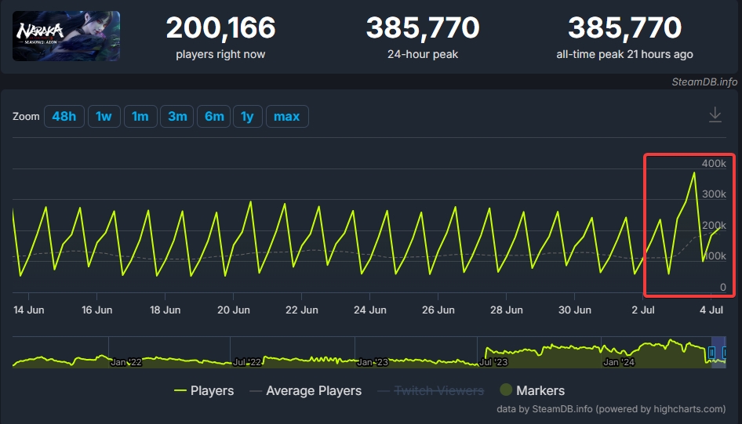Click Jul '23 in the navigator timeline
The width and height of the screenshot is (742, 424).
(493, 362)
